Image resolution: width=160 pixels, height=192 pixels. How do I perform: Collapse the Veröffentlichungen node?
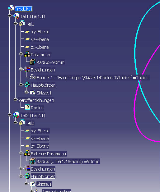click(x=15, y=99)
